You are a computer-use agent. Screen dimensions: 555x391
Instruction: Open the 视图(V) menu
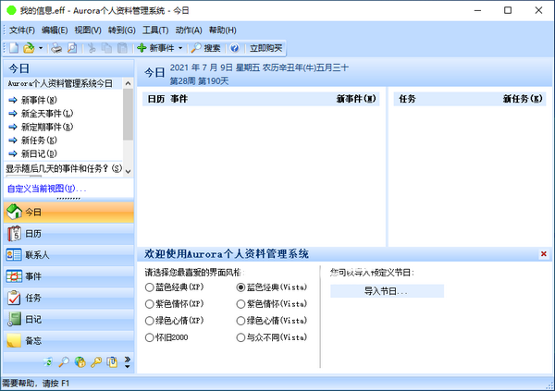88,31
